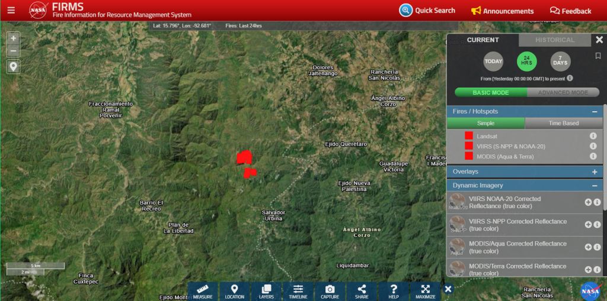The height and width of the screenshot is (301, 607).
Task: Open the Location tool
Action: [x=234, y=291]
